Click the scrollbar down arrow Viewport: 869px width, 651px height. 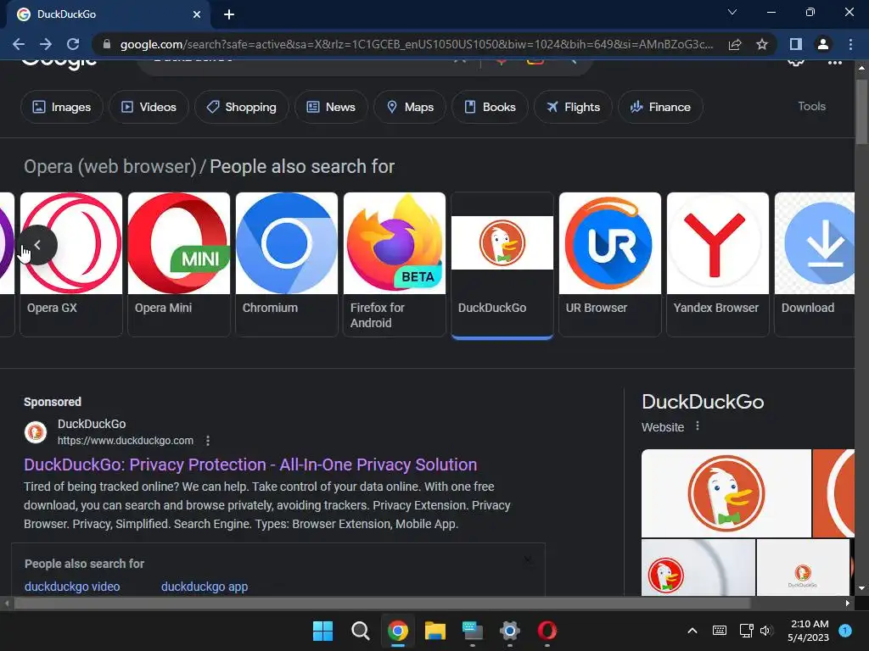[861, 588]
